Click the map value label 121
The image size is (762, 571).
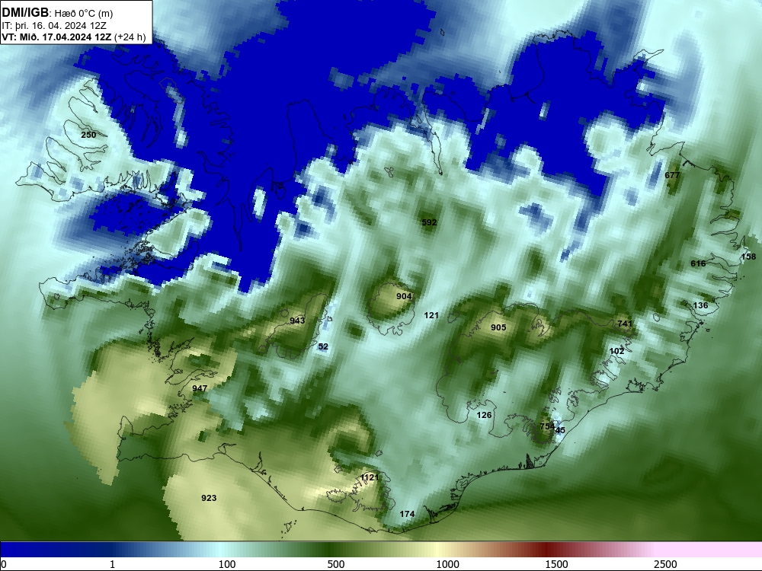(x=431, y=316)
